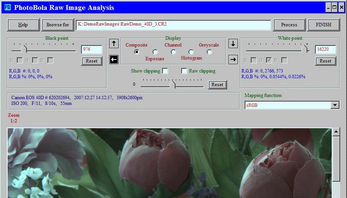Click the White point slider handle
The image size is (347, 198).
305,49
